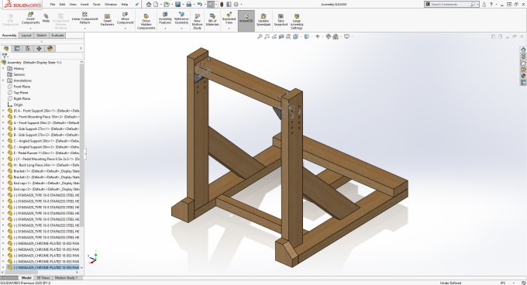527x285 pixels.
Task: Open the Move Component dropdown arrow
Action: 125,29
